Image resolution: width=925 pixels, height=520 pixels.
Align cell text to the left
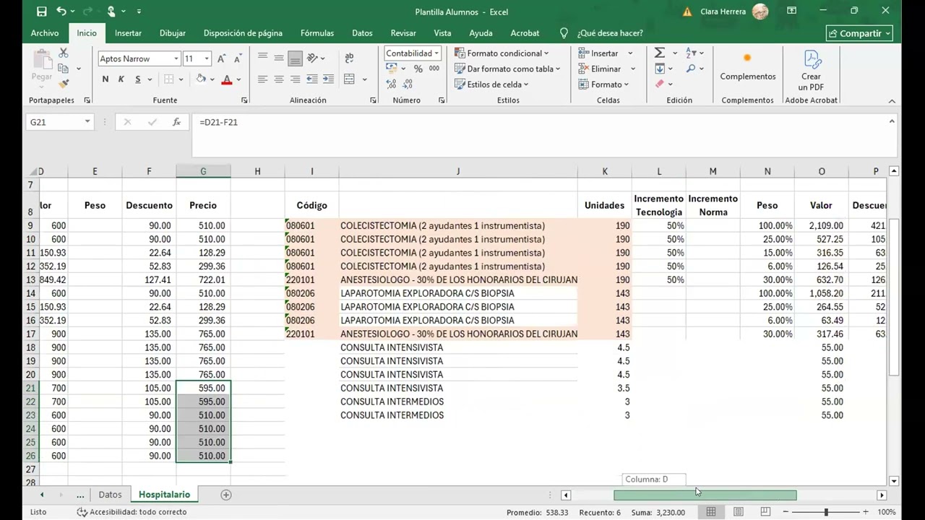(262, 79)
